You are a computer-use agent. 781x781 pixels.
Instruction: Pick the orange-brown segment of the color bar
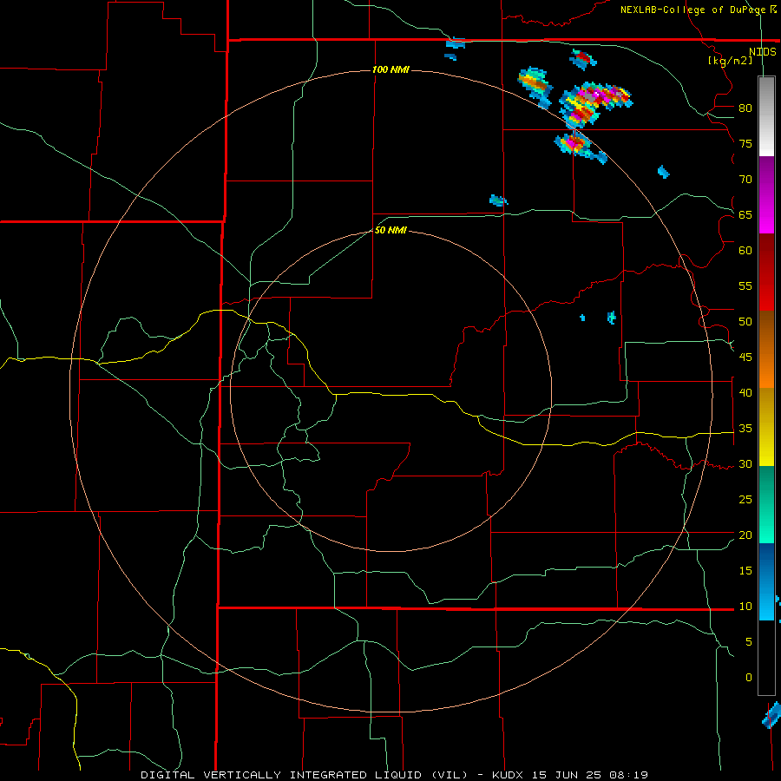766,349
